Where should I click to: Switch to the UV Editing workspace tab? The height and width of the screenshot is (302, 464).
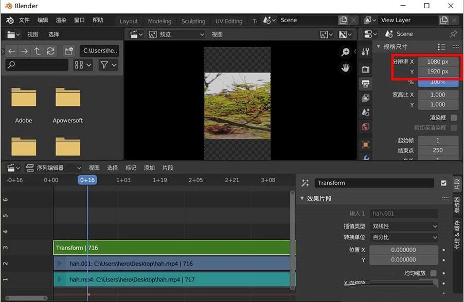(x=228, y=21)
